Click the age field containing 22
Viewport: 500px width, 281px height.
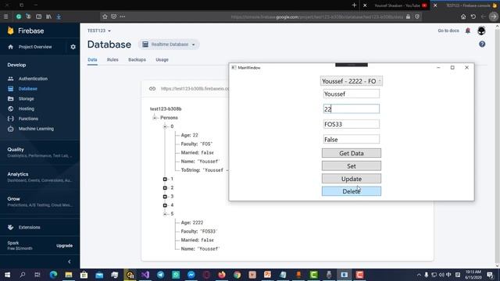(x=351, y=109)
